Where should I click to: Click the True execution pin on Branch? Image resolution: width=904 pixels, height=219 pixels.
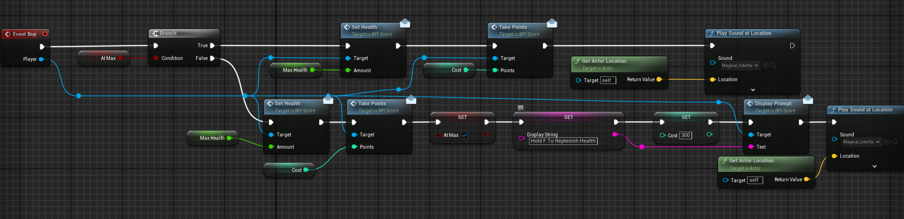point(212,46)
